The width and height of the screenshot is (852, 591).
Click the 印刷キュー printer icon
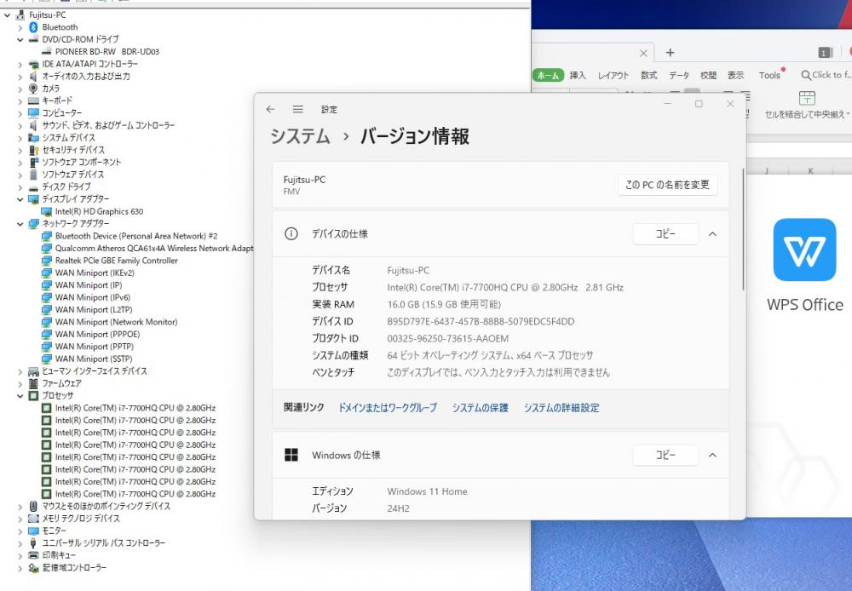[33, 555]
